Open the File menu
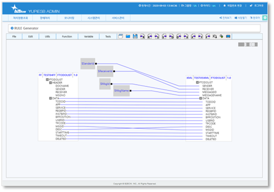The height and width of the screenshot is (192, 274). 14,37
